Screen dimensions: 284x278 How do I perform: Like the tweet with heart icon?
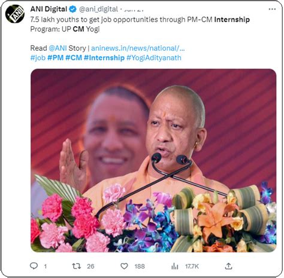coord(124,266)
